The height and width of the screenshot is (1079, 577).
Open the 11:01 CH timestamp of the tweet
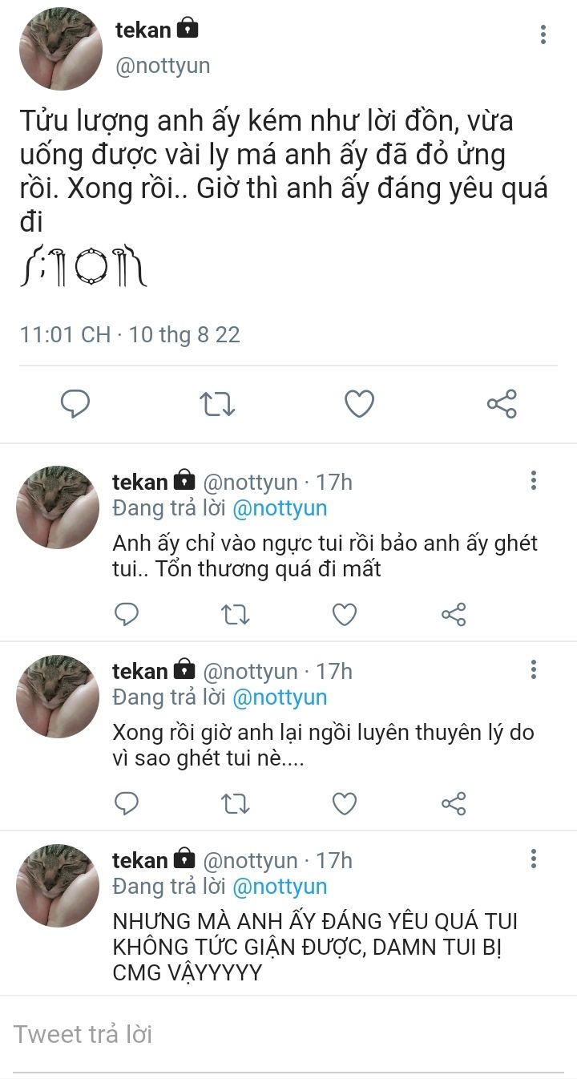pyautogui.click(x=66, y=334)
